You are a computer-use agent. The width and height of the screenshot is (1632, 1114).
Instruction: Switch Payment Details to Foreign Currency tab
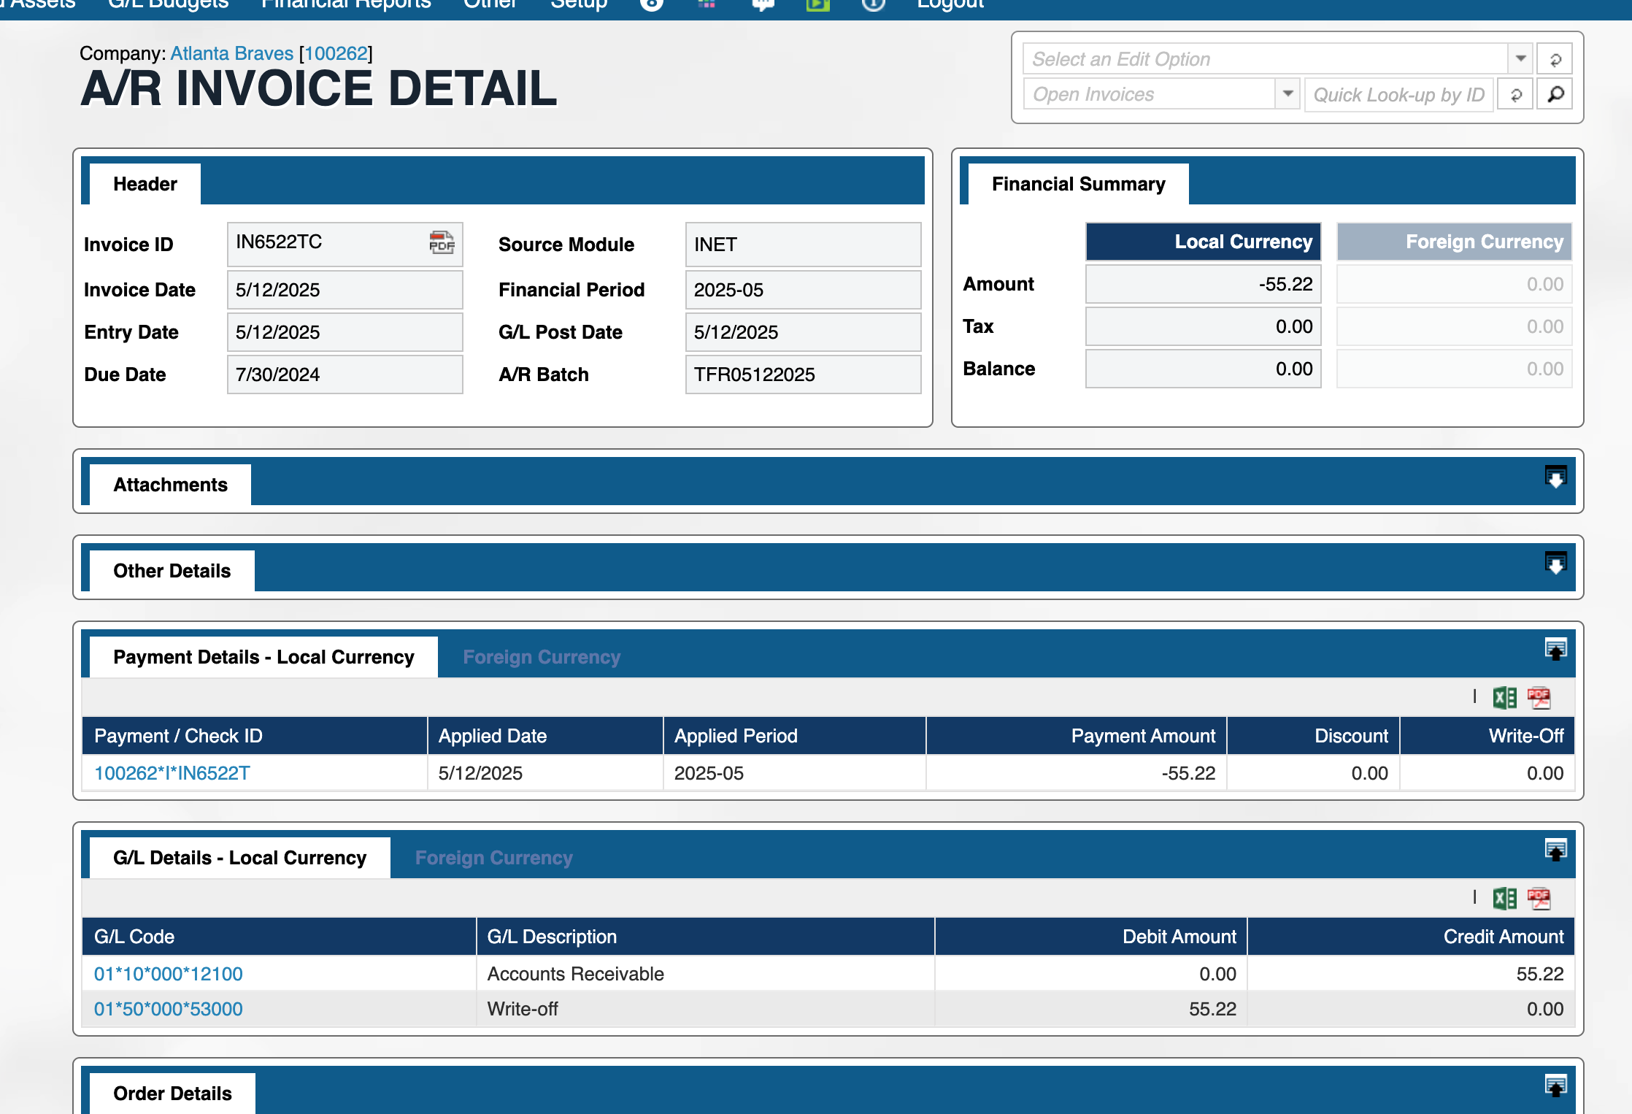[x=542, y=657]
